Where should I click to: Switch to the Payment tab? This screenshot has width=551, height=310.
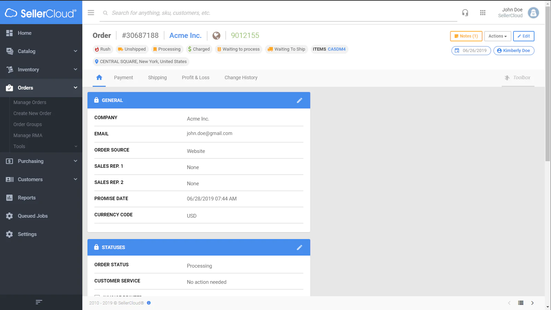coord(123,77)
